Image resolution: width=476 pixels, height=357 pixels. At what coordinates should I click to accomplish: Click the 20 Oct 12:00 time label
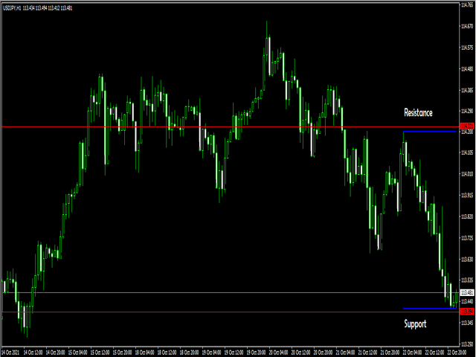tap(300, 352)
